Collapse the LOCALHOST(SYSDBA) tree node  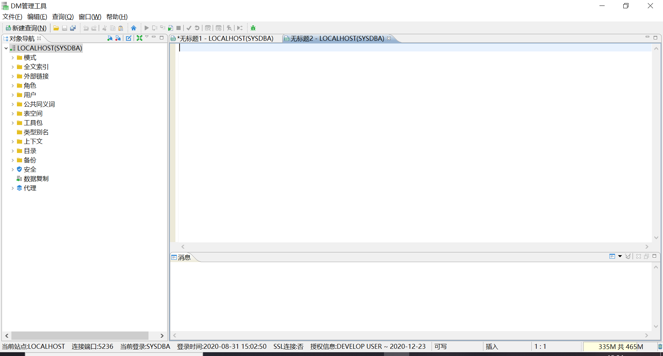tap(6, 48)
